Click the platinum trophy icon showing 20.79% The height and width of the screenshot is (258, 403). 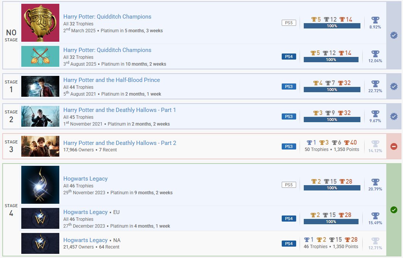pos(375,182)
